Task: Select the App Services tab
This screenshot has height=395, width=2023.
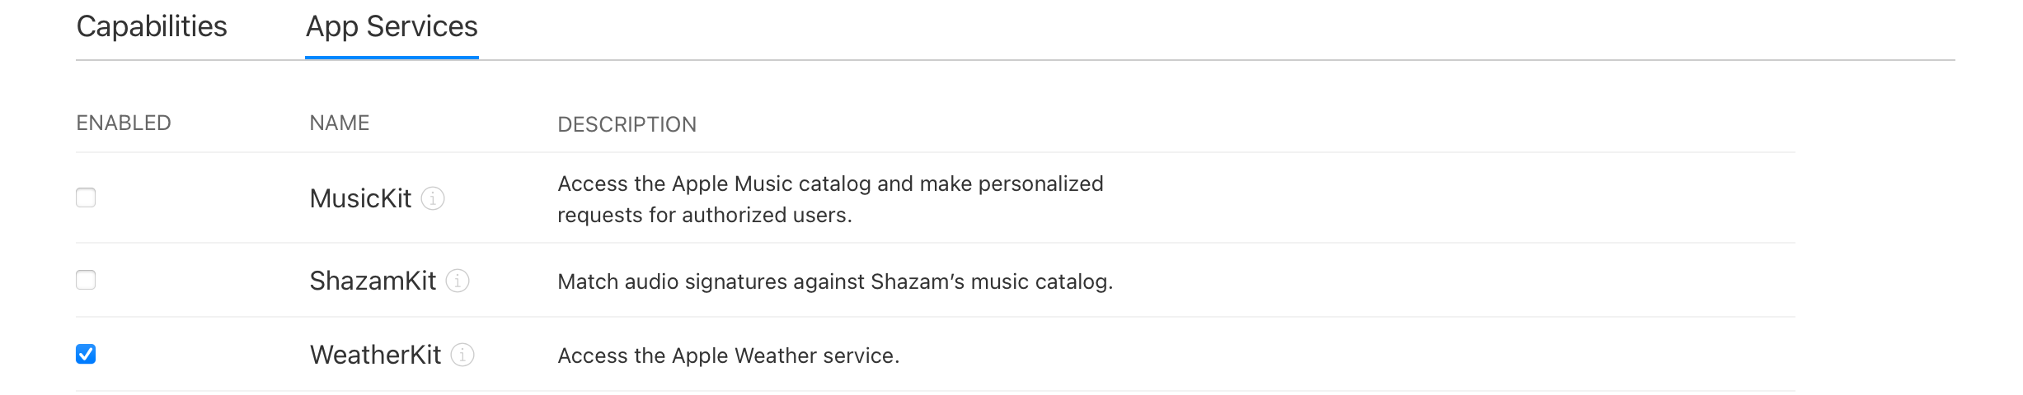Action: [392, 26]
